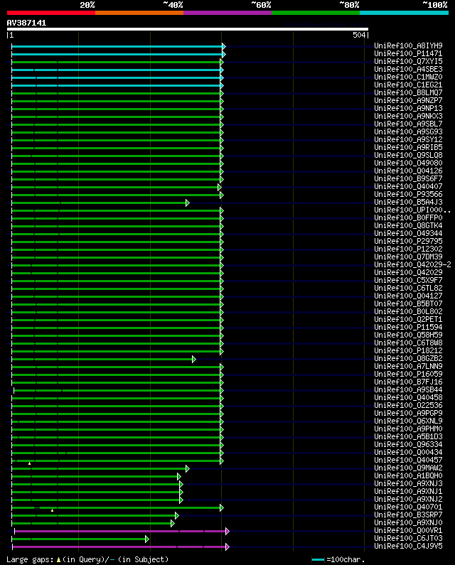Viewport: 455px width, 565px height.
Task: Open hit UniRef100_A9SB44
Action: click(408, 390)
